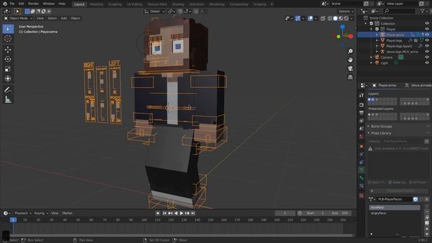Expand the Light tree item

click(x=371, y=63)
